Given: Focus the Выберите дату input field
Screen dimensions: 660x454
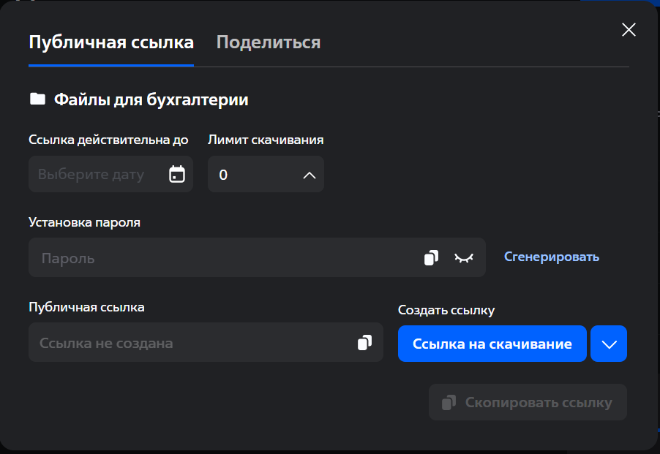Looking at the screenshot, I should pyautogui.click(x=91, y=175).
